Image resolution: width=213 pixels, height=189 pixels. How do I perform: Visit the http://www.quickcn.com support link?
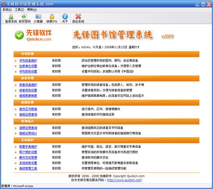[124, 180]
